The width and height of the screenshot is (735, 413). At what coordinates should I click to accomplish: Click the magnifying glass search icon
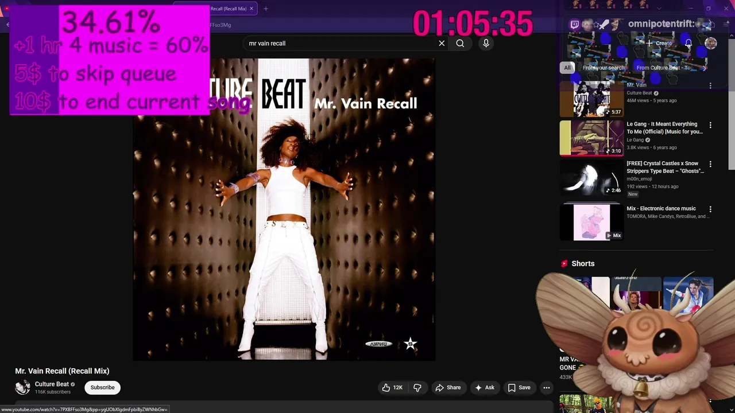click(460, 43)
